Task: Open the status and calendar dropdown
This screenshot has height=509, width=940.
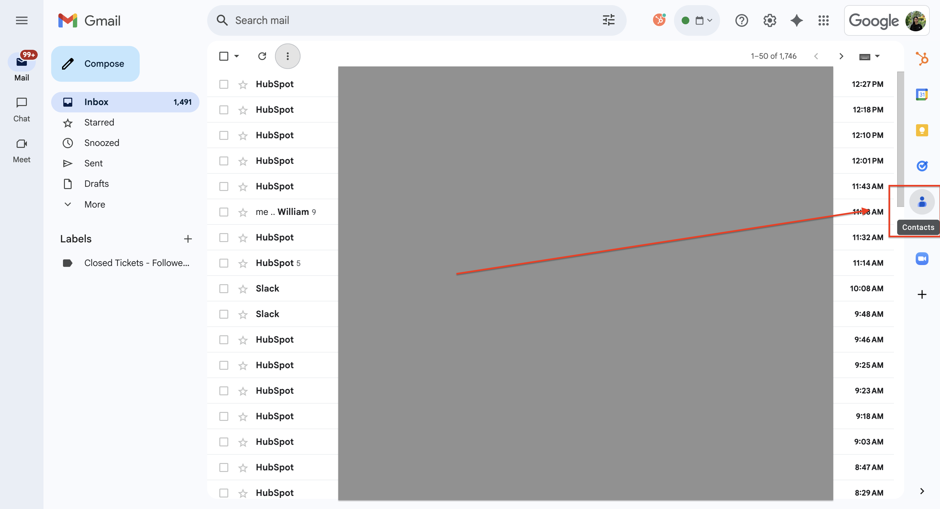Action: coord(697,20)
